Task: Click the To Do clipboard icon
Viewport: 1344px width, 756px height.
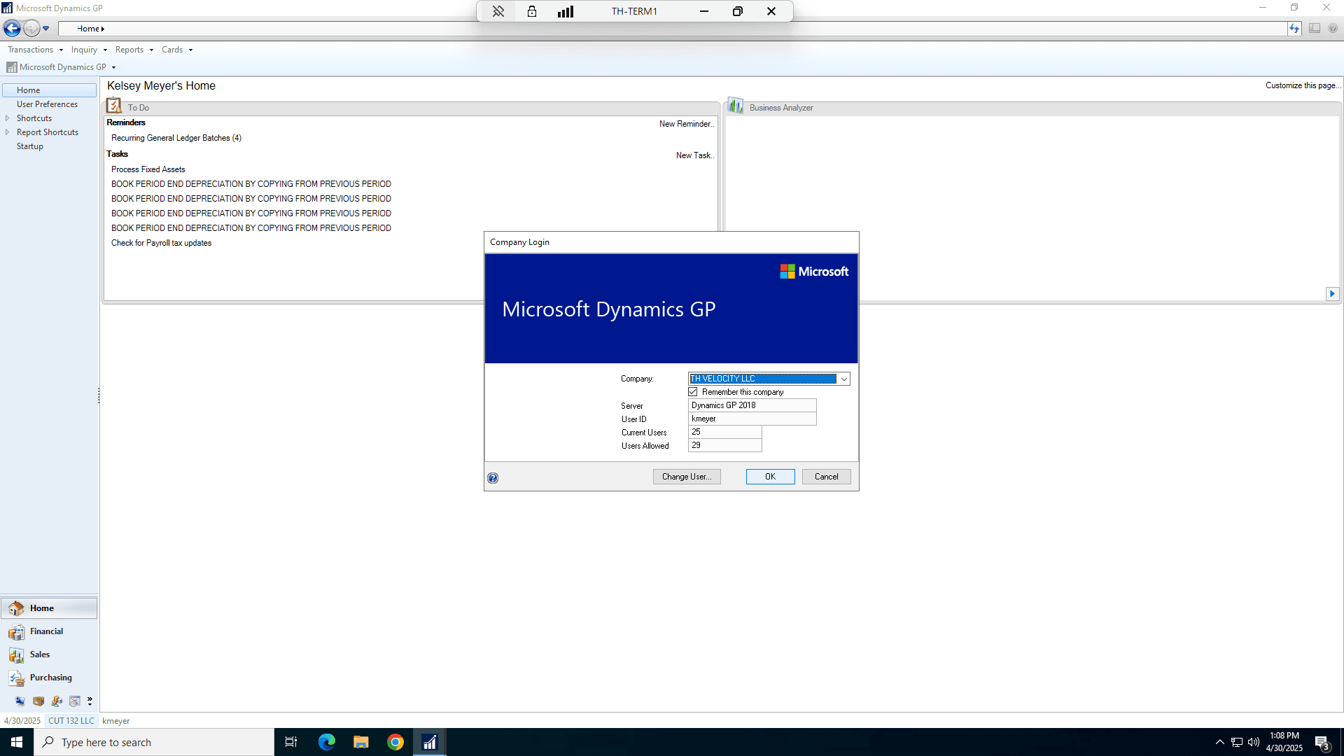Action: (x=114, y=106)
